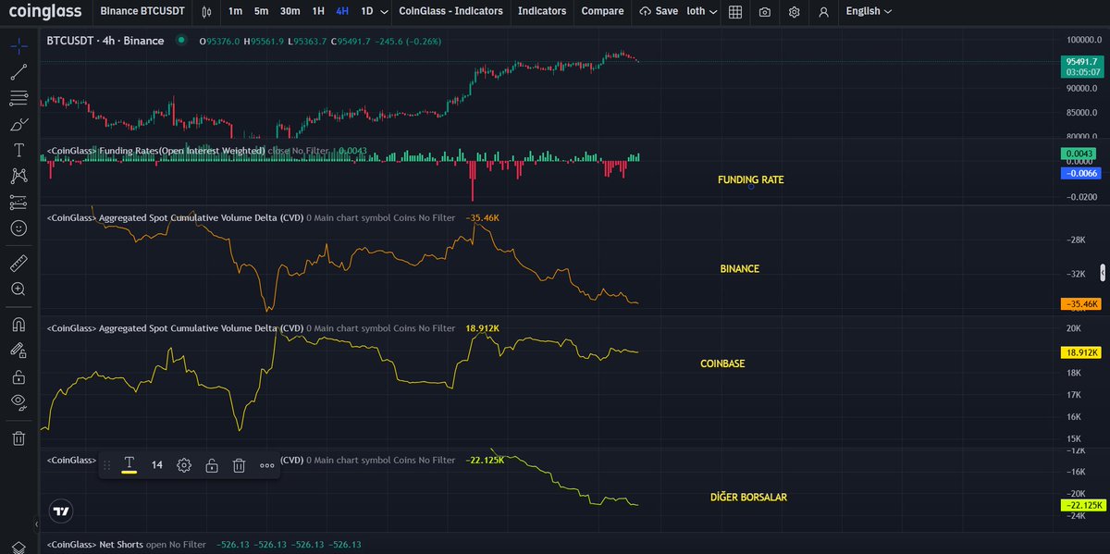Select the FUNDING RATE text label
1110x554 pixels.
pyautogui.click(x=750, y=180)
